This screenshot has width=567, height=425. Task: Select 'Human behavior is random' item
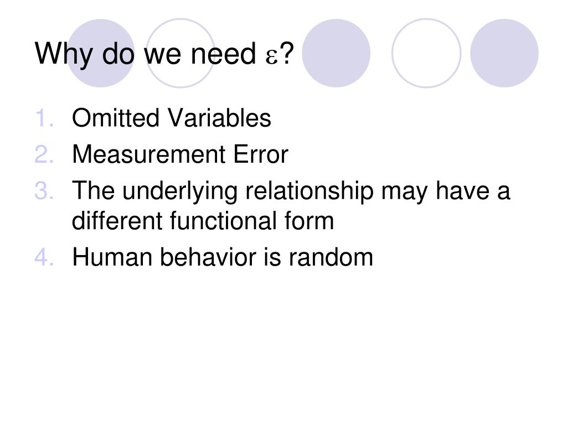tap(223, 257)
